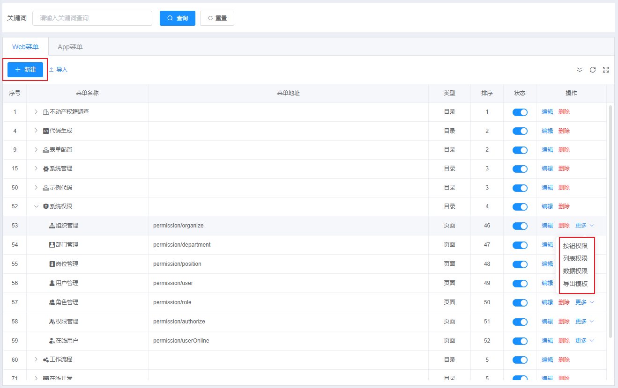Screen dimensions: 618x388
Task: Click the 系统管理 gear icon
Action: (46, 168)
